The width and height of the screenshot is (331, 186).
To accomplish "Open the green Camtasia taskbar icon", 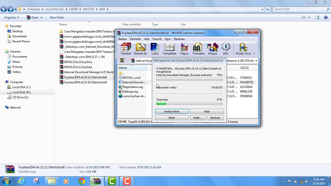I will point(112,181).
